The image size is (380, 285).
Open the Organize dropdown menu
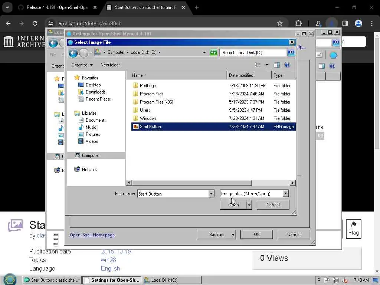click(82, 65)
